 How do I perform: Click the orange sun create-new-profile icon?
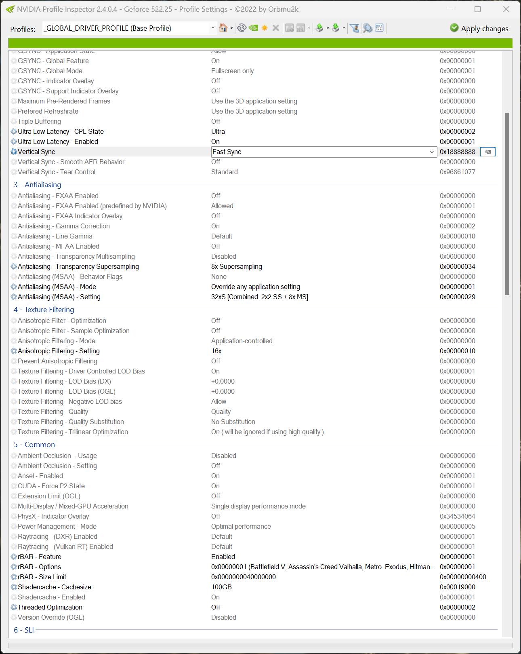[265, 28]
